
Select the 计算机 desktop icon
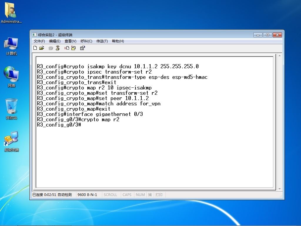pos(11,46)
